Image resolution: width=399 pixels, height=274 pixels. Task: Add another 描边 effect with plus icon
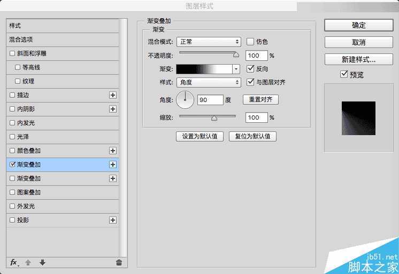pos(113,95)
